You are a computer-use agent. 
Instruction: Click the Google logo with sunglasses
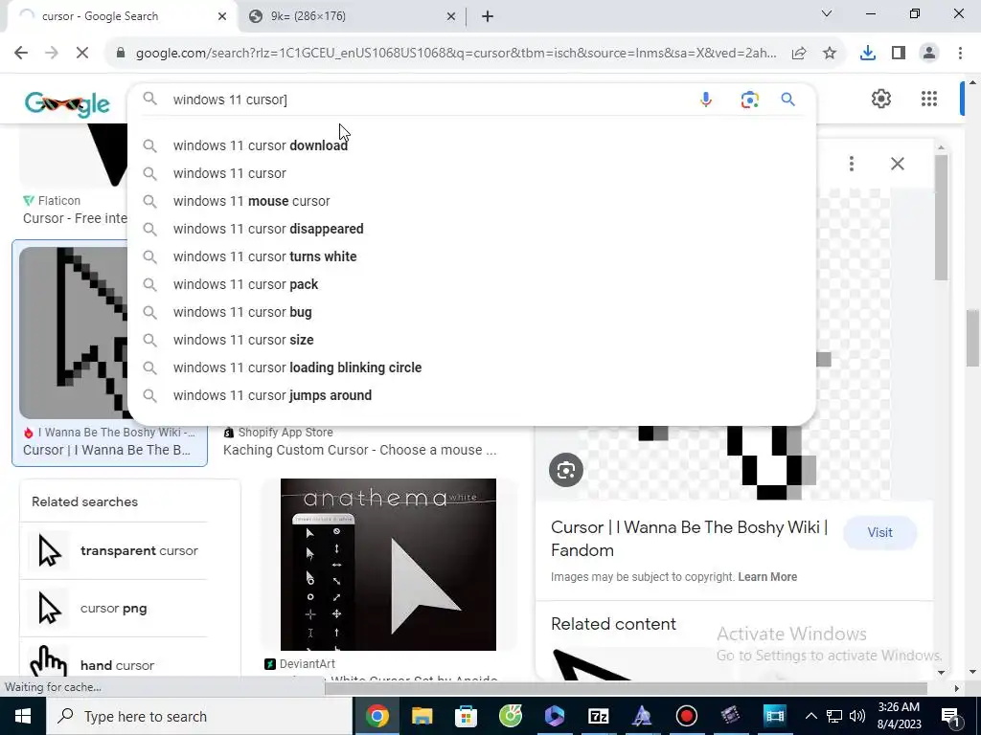pos(68,103)
